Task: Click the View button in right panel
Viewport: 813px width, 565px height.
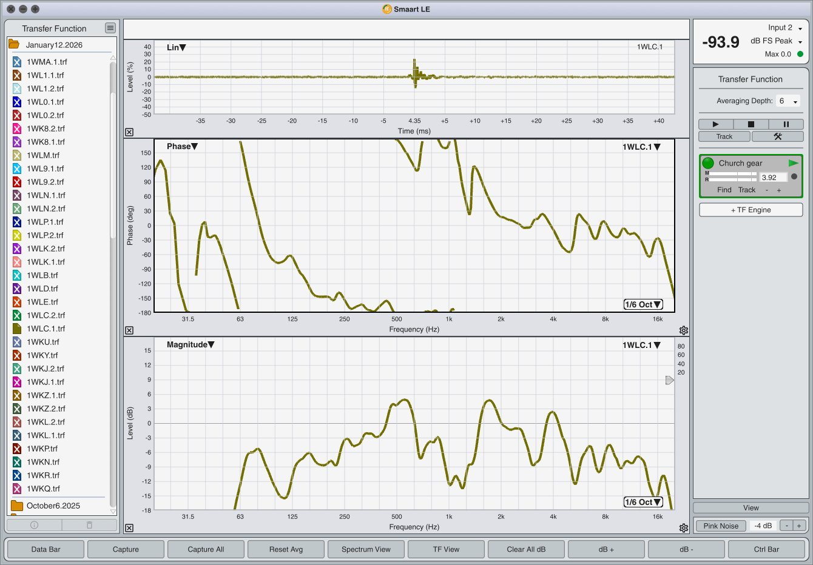Action: [x=751, y=508]
